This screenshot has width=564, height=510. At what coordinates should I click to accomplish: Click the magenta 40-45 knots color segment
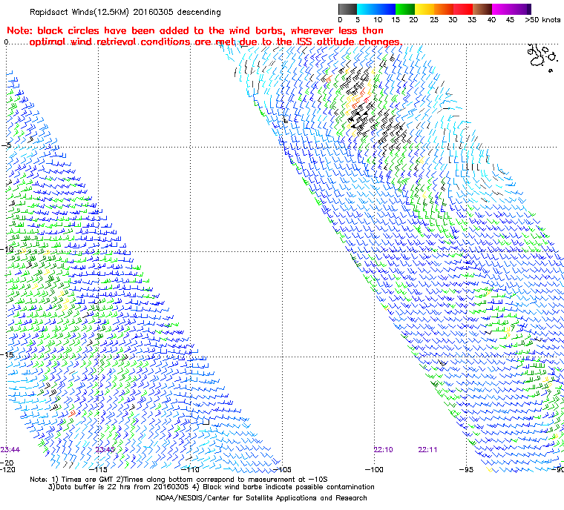[x=502, y=9]
